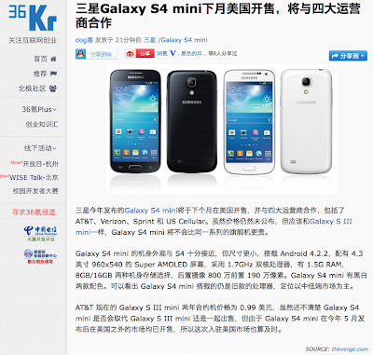Click the 36Kr logo
This screenshot has width=373, height=355.
(33, 18)
